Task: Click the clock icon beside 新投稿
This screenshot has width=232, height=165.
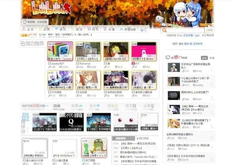Action: click(24, 22)
